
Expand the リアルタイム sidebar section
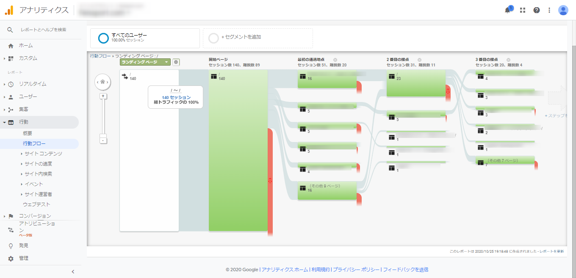(x=5, y=84)
